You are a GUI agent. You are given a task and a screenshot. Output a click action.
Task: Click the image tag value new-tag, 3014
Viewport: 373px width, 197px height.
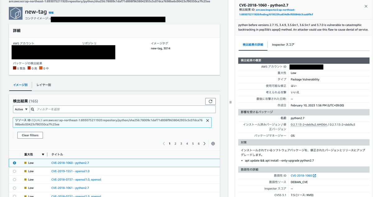(160, 48)
